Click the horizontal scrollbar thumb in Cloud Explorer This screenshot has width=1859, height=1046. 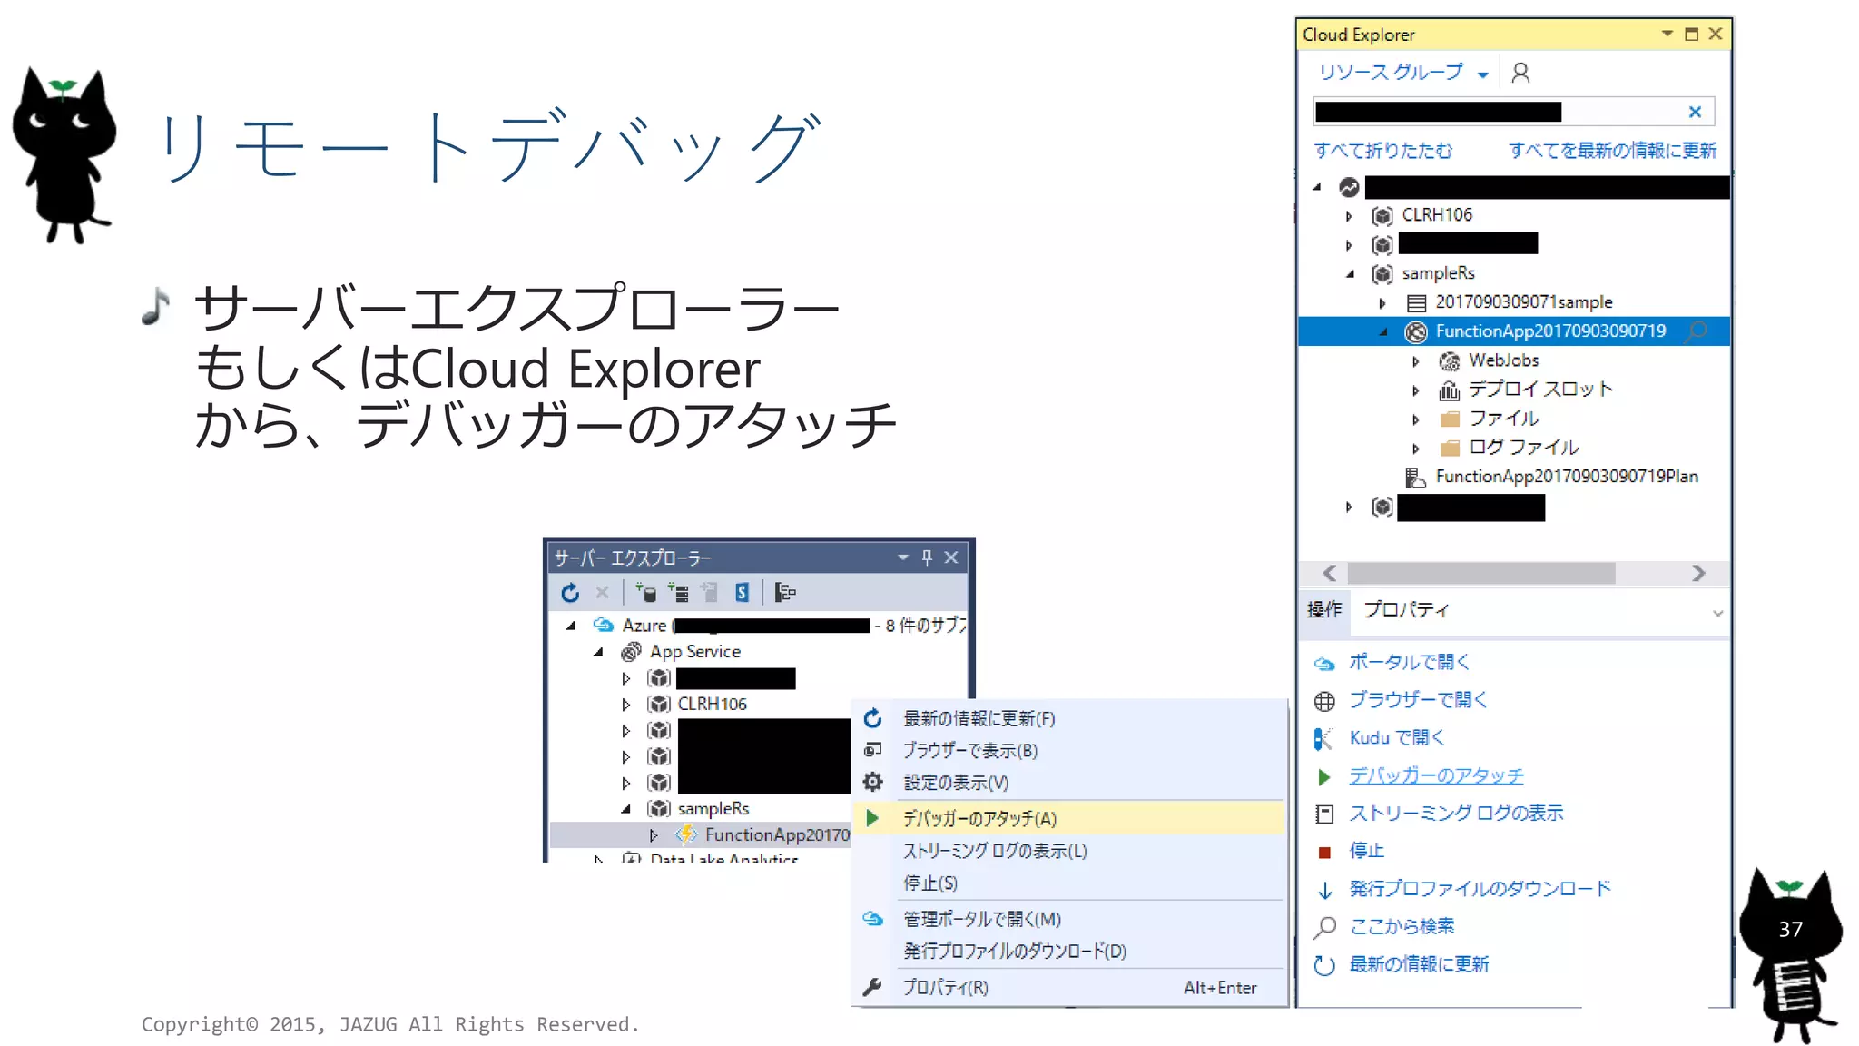pos(1481,573)
